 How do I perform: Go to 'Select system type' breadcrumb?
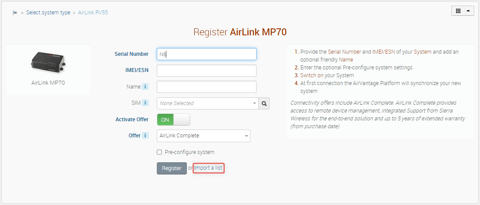tap(48, 13)
